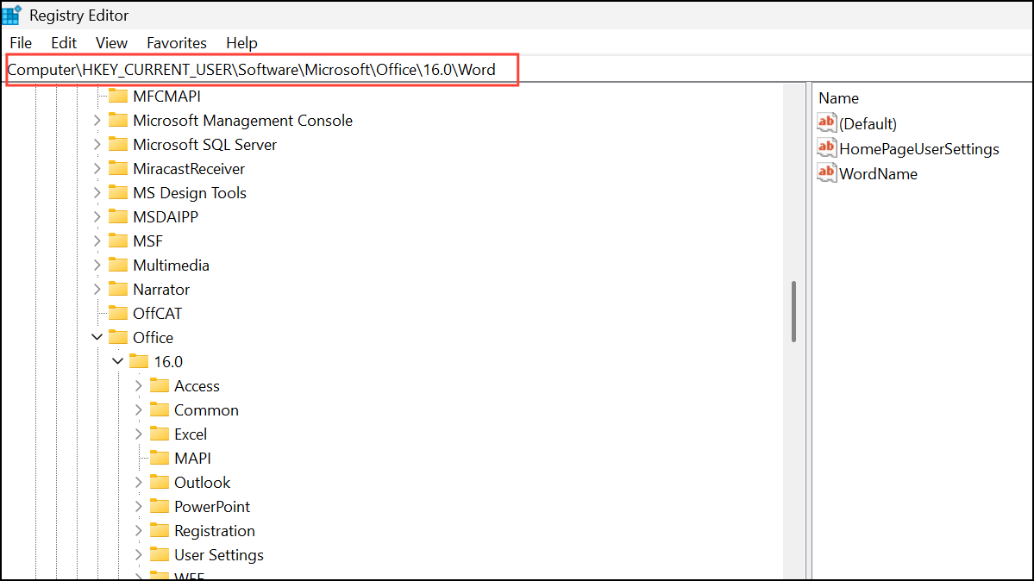
Task: Select the HomePageUserSettings value
Action: [919, 148]
